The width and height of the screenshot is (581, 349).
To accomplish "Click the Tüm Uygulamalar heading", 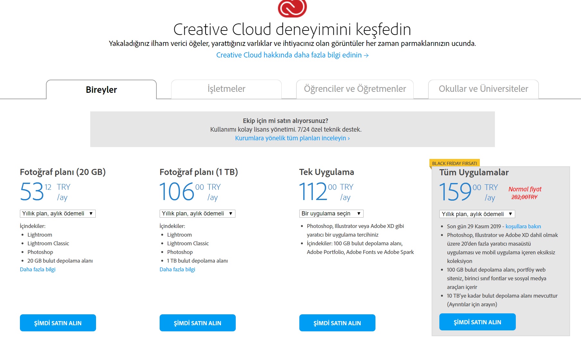I will (x=474, y=172).
